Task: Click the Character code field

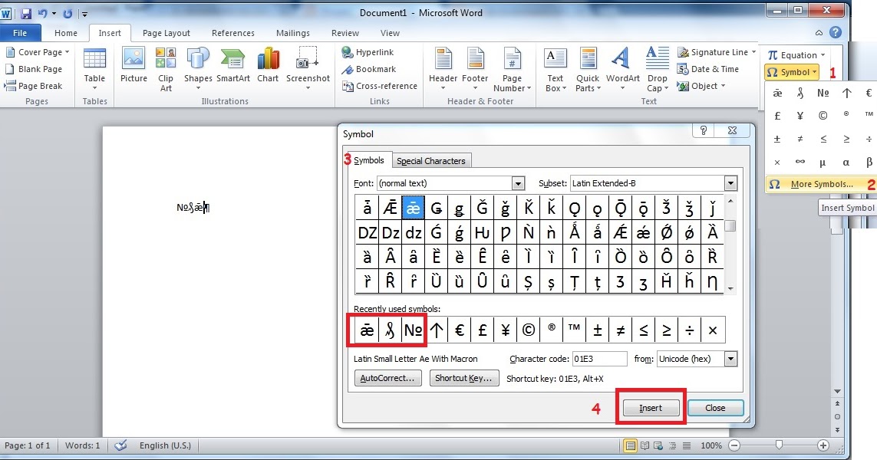Action: (x=599, y=359)
